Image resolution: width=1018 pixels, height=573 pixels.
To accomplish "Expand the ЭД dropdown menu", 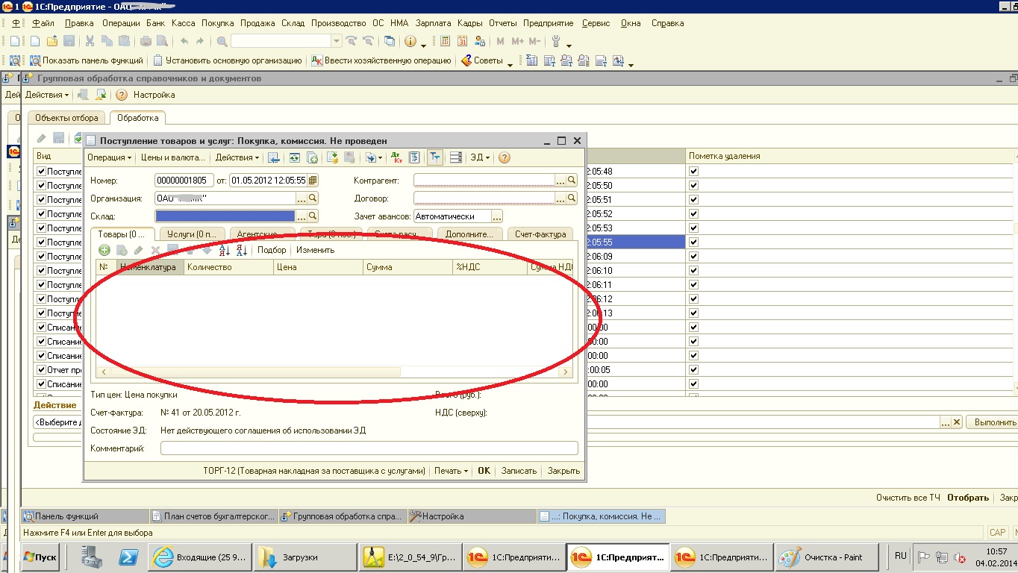I will click(480, 157).
